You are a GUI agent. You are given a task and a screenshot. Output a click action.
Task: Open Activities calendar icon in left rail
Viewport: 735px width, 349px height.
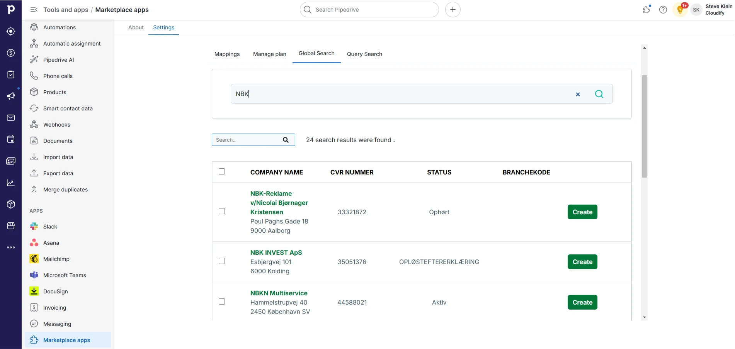point(11,139)
